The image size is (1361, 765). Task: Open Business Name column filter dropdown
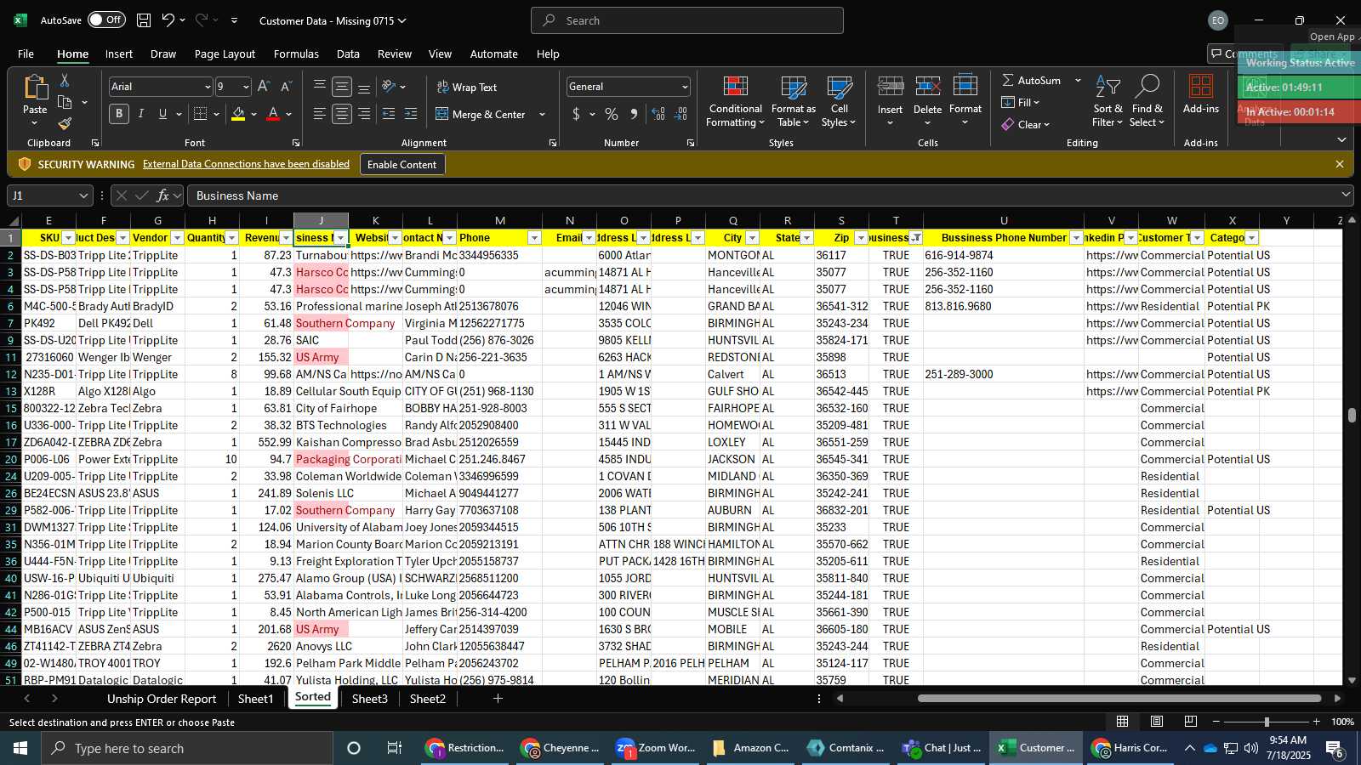pos(340,238)
